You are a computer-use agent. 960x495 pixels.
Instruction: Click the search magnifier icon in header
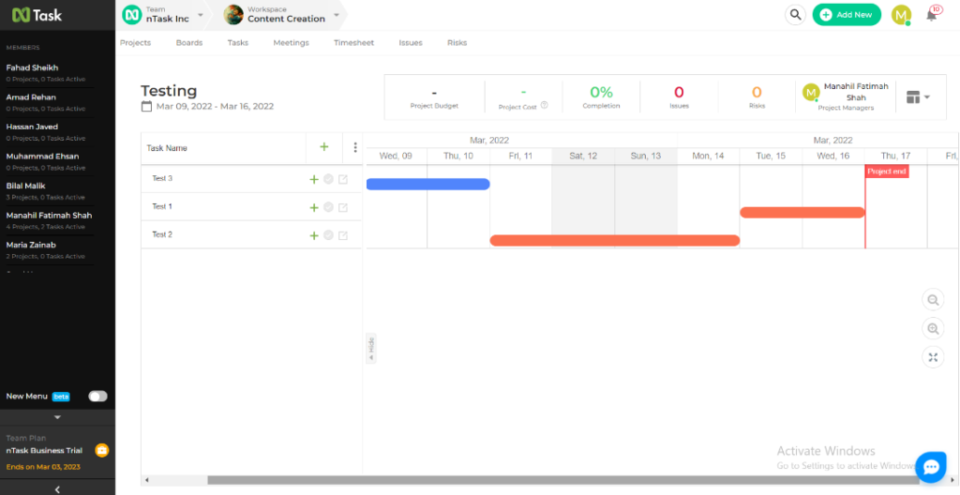pyautogui.click(x=795, y=14)
